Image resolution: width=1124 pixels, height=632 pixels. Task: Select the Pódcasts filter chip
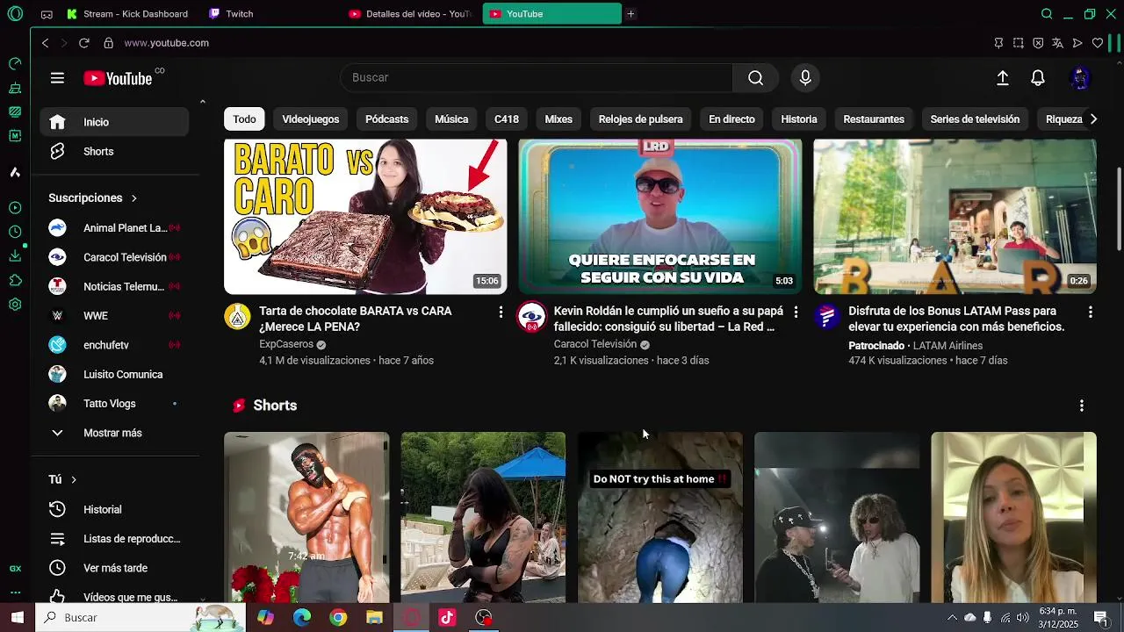point(387,119)
